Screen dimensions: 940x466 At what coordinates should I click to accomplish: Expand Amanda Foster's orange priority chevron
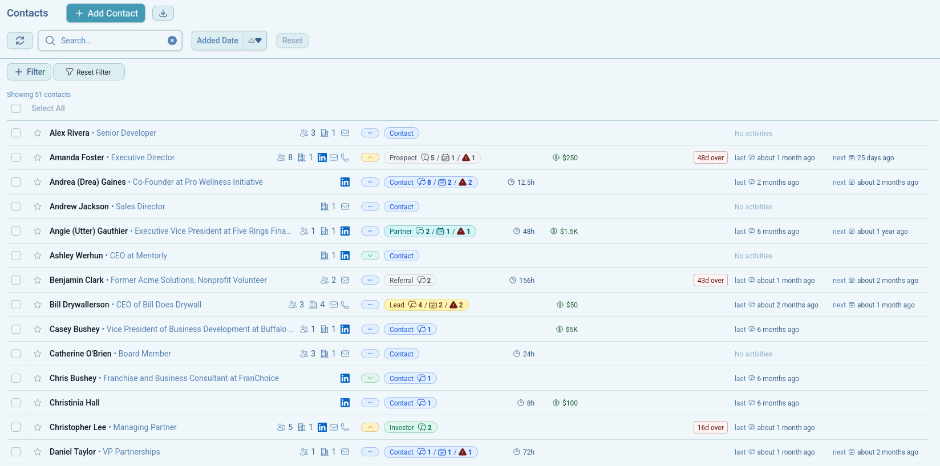[x=370, y=157]
